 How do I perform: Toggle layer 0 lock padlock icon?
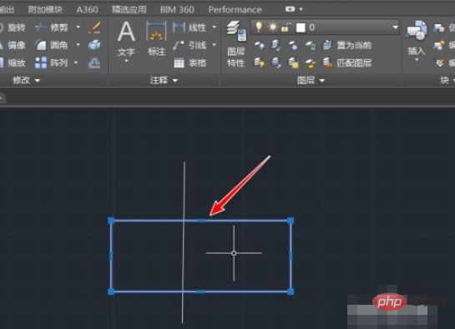point(286,28)
